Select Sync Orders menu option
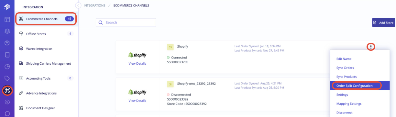 (345, 68)
